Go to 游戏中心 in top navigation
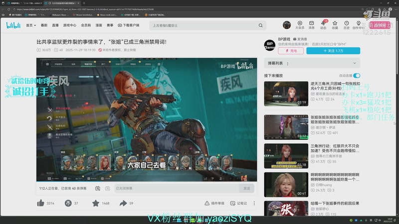399x224 pixels. click(x=70, y=25)
